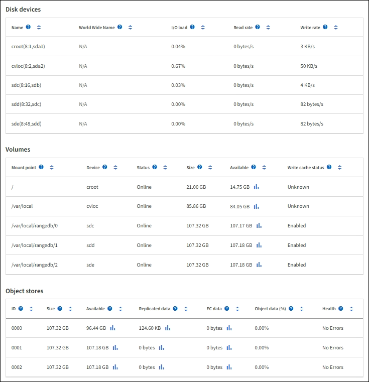Open EC data chart for object store 0001
The width and height of the screenshot is (369, 382).
coord(229,347)
